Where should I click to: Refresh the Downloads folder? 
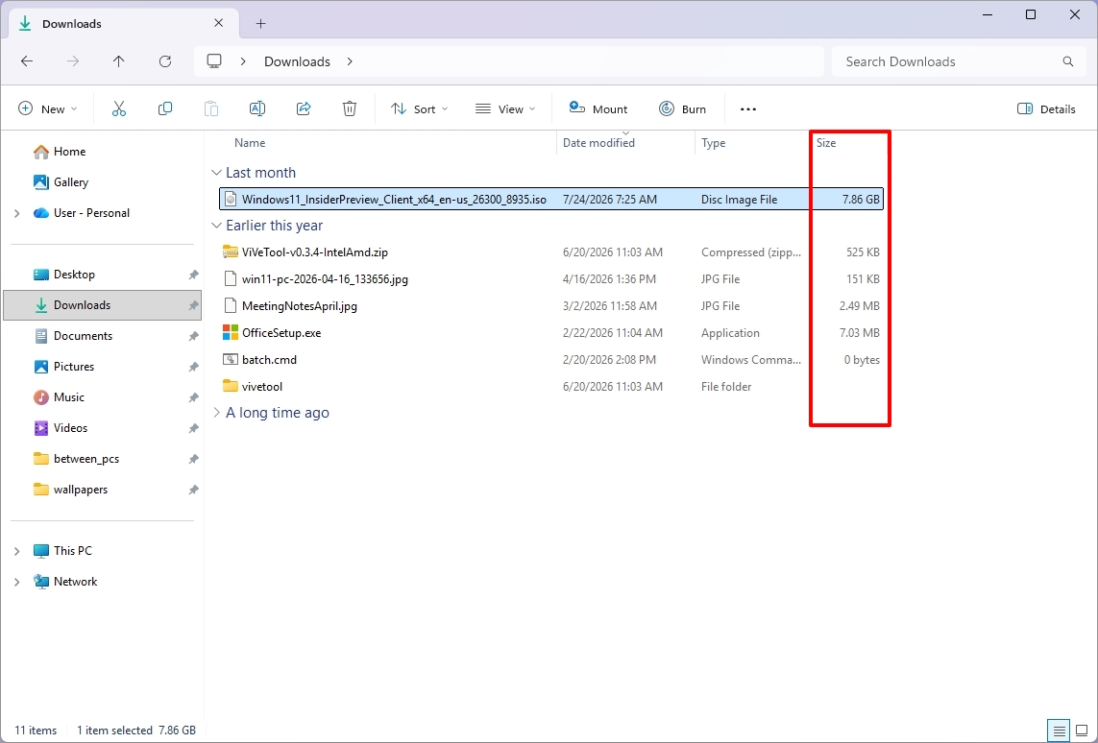point(165,61)
